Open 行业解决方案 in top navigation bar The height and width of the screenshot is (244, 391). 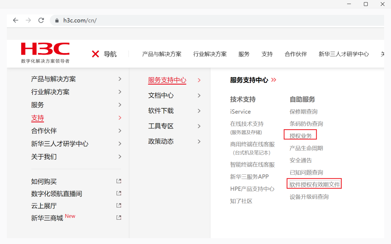tap(210, 54)
